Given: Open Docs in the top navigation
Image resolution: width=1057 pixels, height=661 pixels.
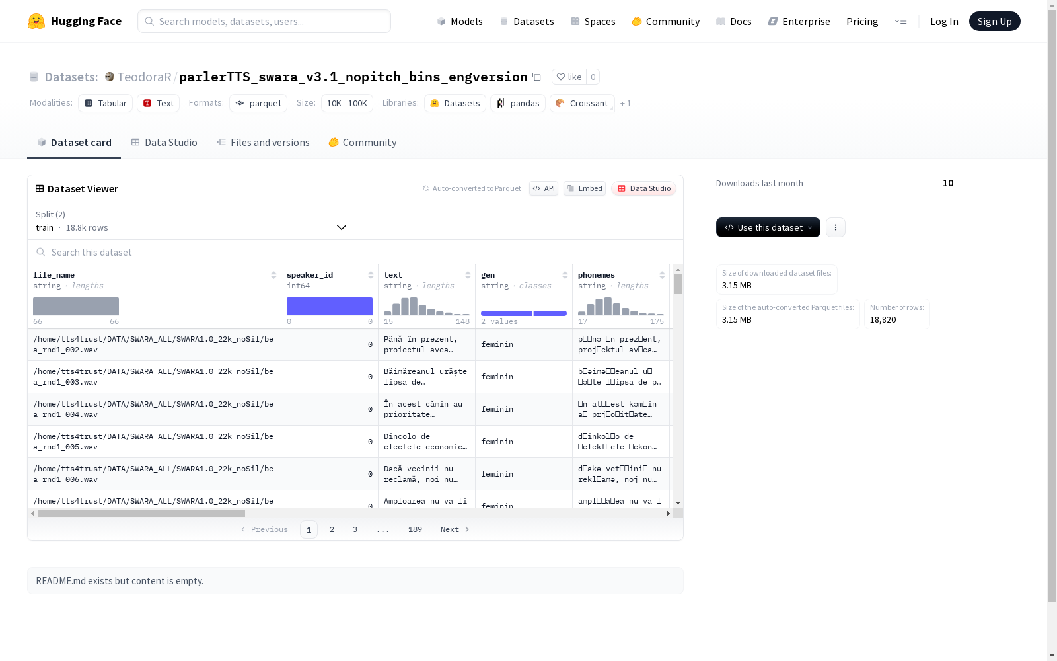Looking at the screenshot, I should coord(733,21).
